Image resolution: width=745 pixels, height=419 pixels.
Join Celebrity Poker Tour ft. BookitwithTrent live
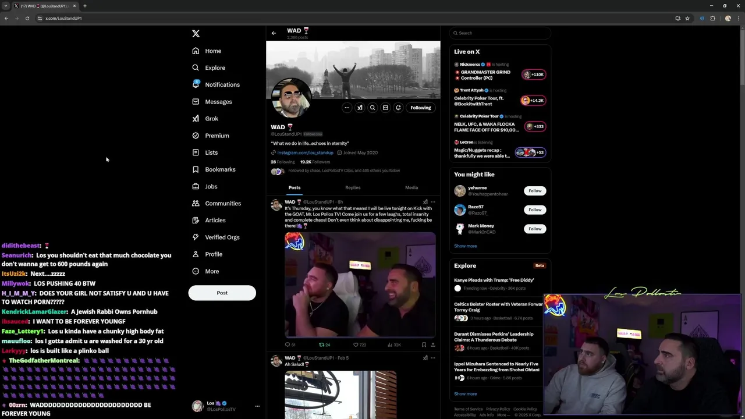coord(533,100)
